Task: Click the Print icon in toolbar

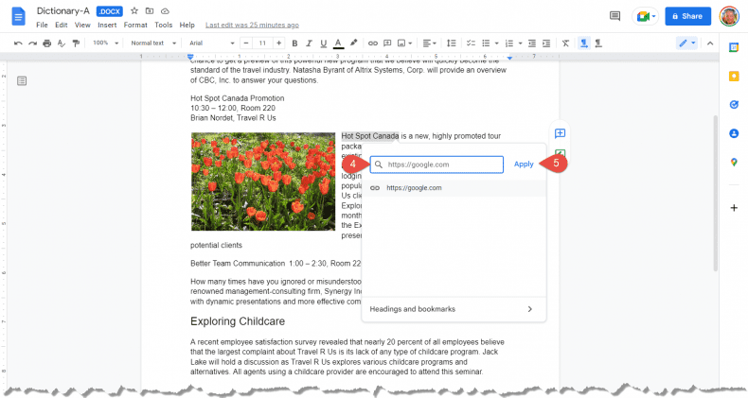Action: (x=47, y=43)
